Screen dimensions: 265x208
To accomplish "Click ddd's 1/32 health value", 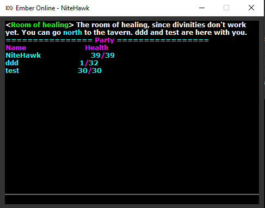I will pos(89,63).
